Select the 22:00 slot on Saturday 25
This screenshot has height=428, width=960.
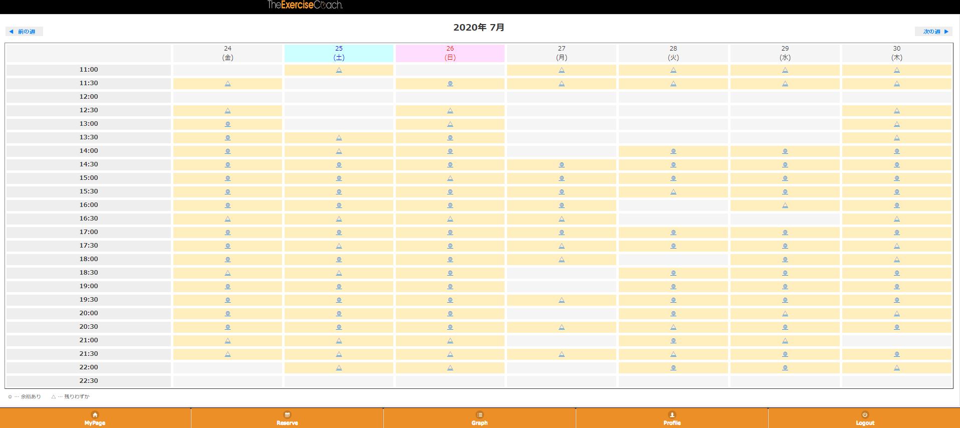[339, 368]
